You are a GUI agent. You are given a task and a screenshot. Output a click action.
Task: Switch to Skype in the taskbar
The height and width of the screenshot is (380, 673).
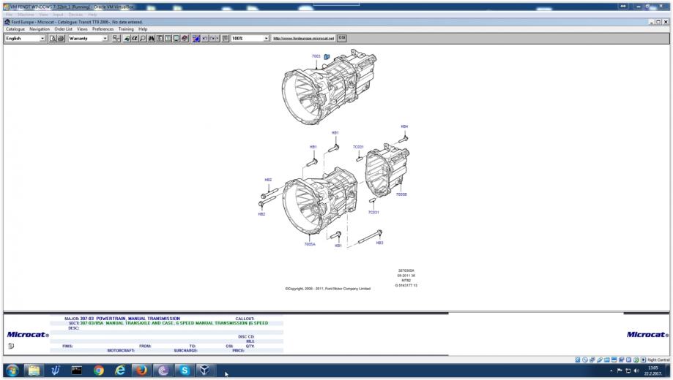184,370
